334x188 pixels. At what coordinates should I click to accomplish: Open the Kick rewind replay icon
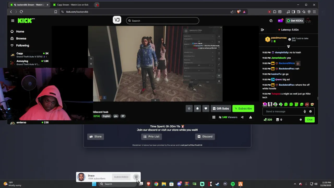(271, 21)
